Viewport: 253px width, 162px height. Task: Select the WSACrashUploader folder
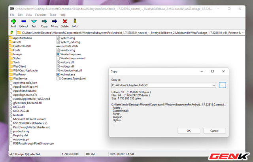pyautogui.click(x=24, y=70)
